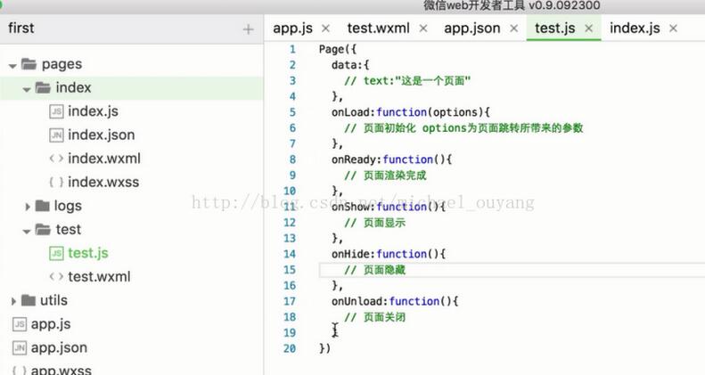Click the JS icon next to index.js
Screen dimensions: 705x375
[x=56, y=111]
